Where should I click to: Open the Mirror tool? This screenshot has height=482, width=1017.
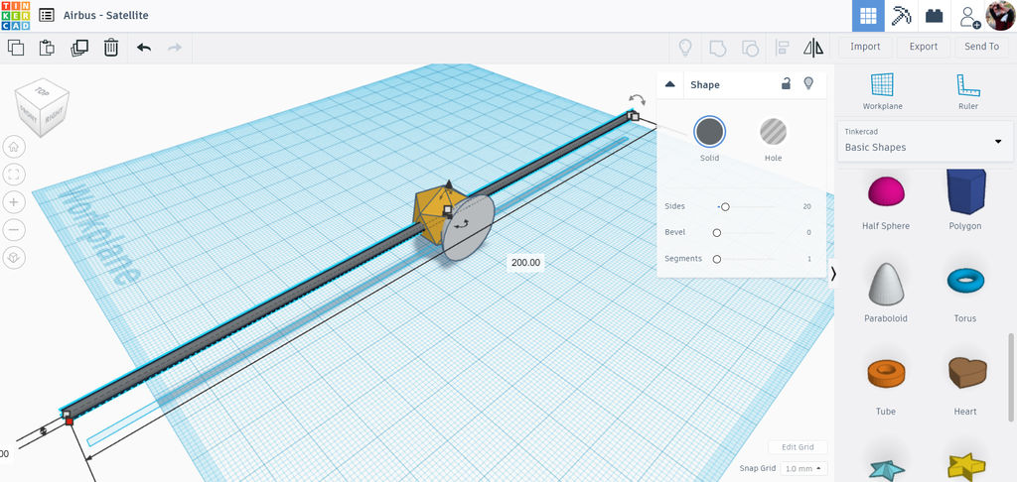tap(813, 48)
